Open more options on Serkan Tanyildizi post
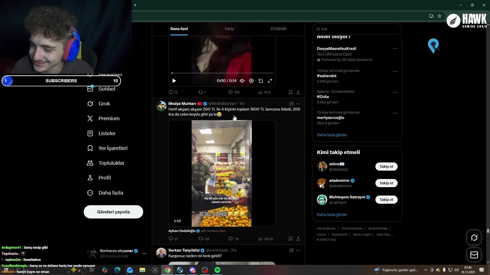Image resolution: width=490 pixels, height=275 pixels. pos(298,250)
